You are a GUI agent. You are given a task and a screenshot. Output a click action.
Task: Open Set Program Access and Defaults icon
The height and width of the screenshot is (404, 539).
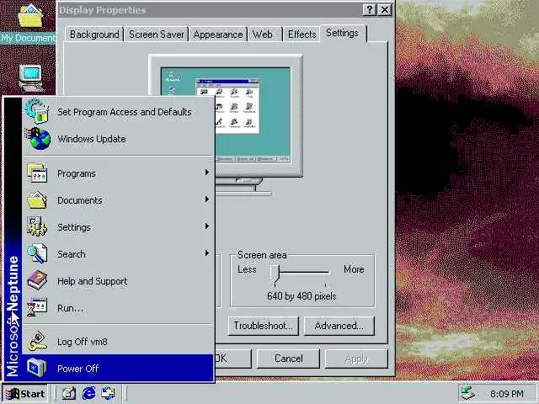(37, 111)
